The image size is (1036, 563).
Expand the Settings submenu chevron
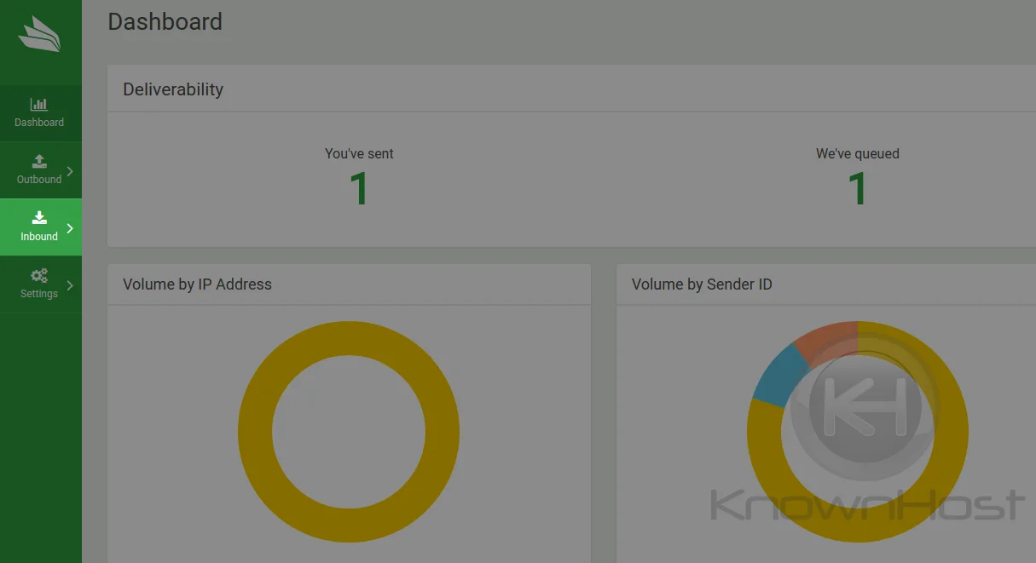pyautogui.click(x=70, y=285)
